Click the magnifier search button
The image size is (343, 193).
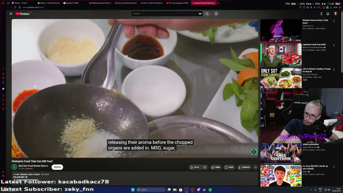[207, 14]
